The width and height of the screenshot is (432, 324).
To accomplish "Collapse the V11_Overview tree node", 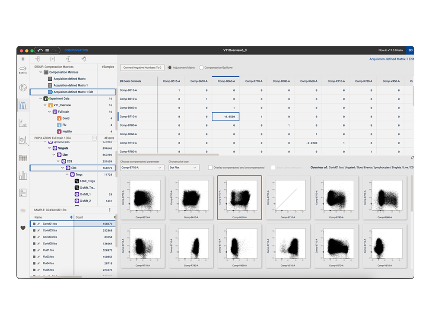I will (45, 105).
